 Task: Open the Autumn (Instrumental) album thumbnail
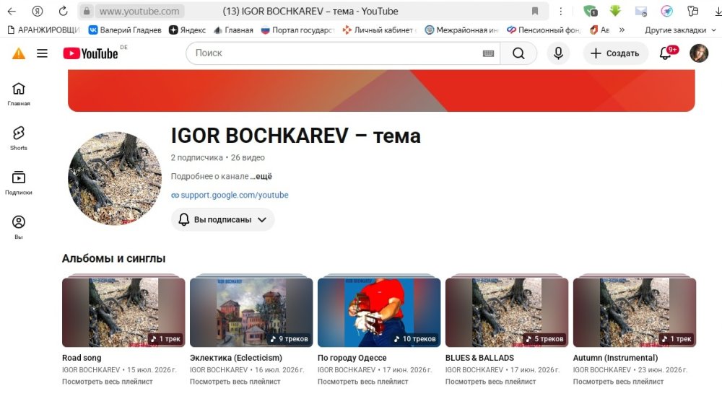[635, 312]
